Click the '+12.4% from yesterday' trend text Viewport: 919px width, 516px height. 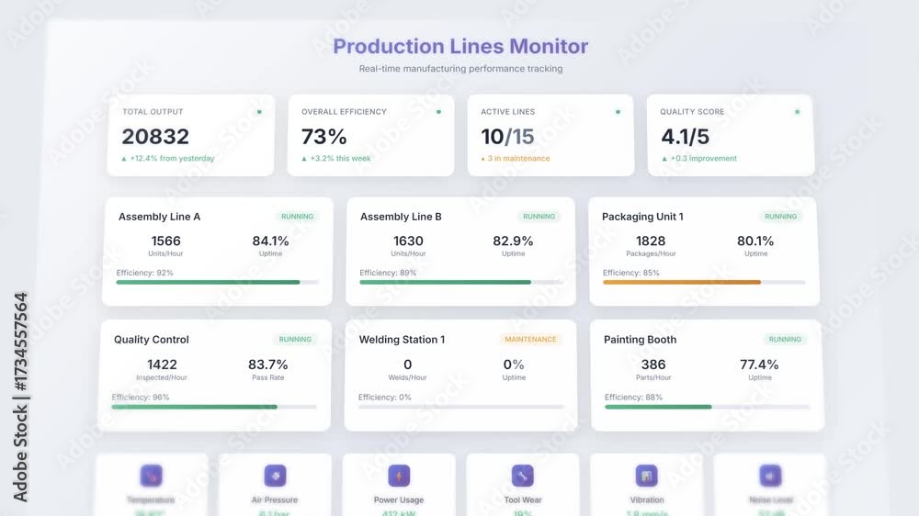pos(172,159)
